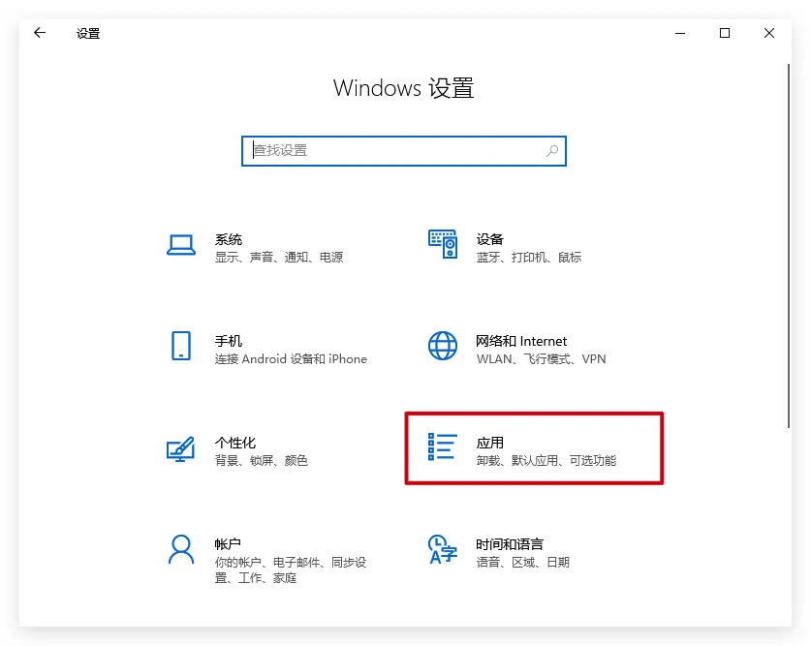Close the 设置 window
The image size is (811, 646).
coord(768,33)
